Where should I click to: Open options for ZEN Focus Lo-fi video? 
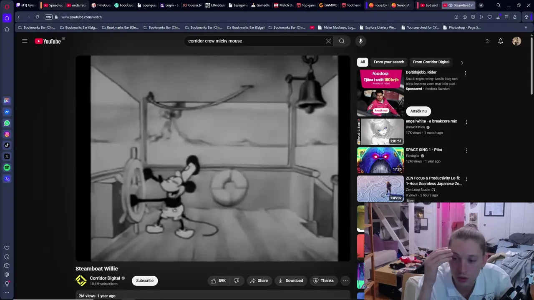click(x=466, y=179)
